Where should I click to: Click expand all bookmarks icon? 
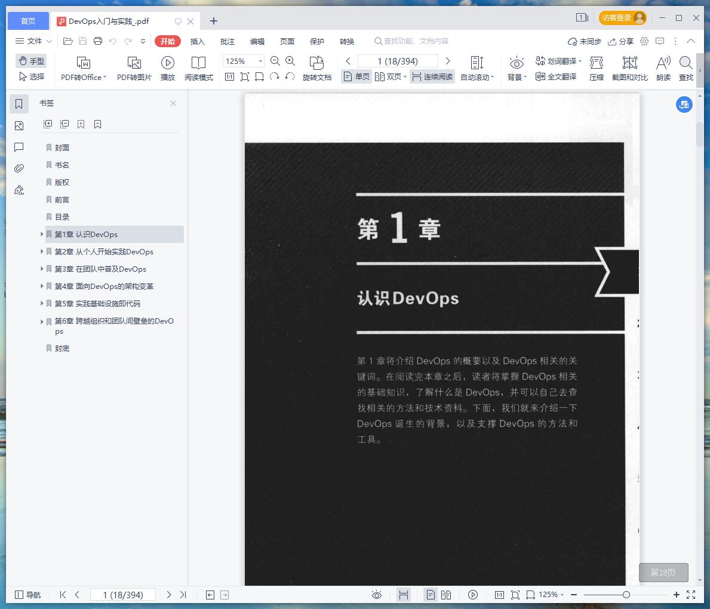(x=48, y=124)
